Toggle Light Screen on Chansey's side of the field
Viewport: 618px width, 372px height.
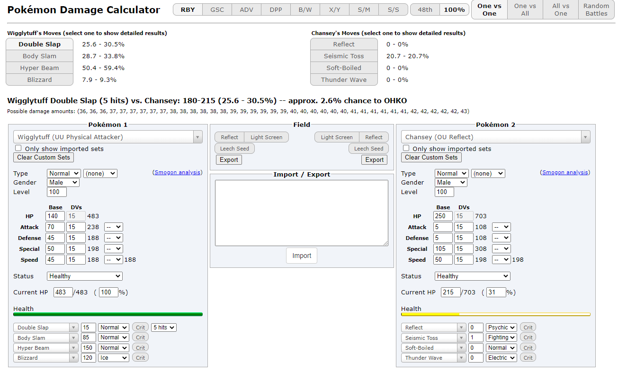click(337, 137)
